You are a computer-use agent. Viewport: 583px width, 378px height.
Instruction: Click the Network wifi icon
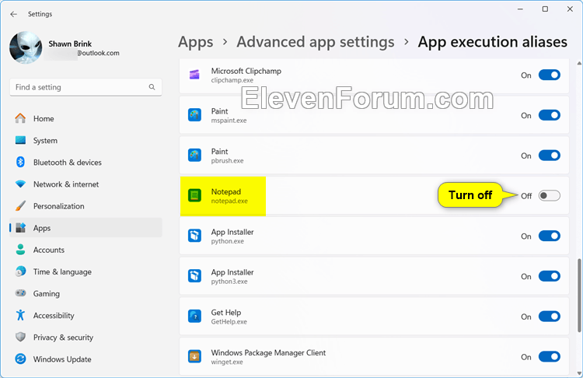click(20, 184)
